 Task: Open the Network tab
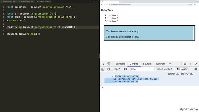(160, 64)
